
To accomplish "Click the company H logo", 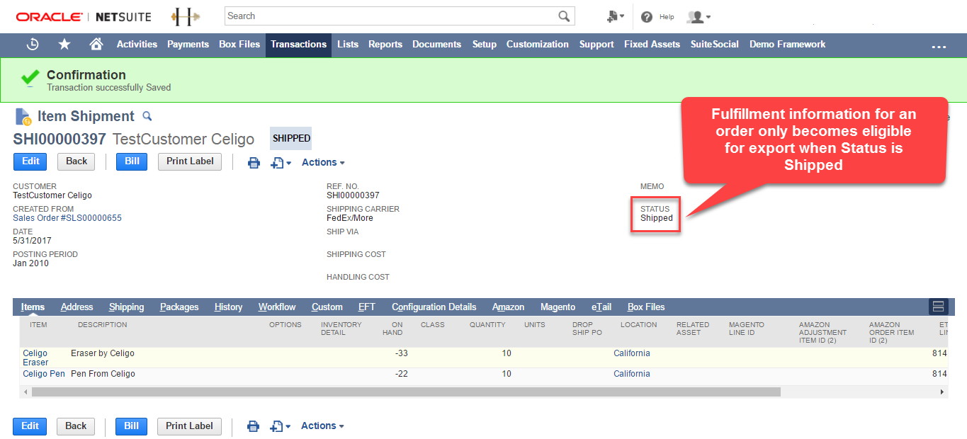I will (186, 16).
